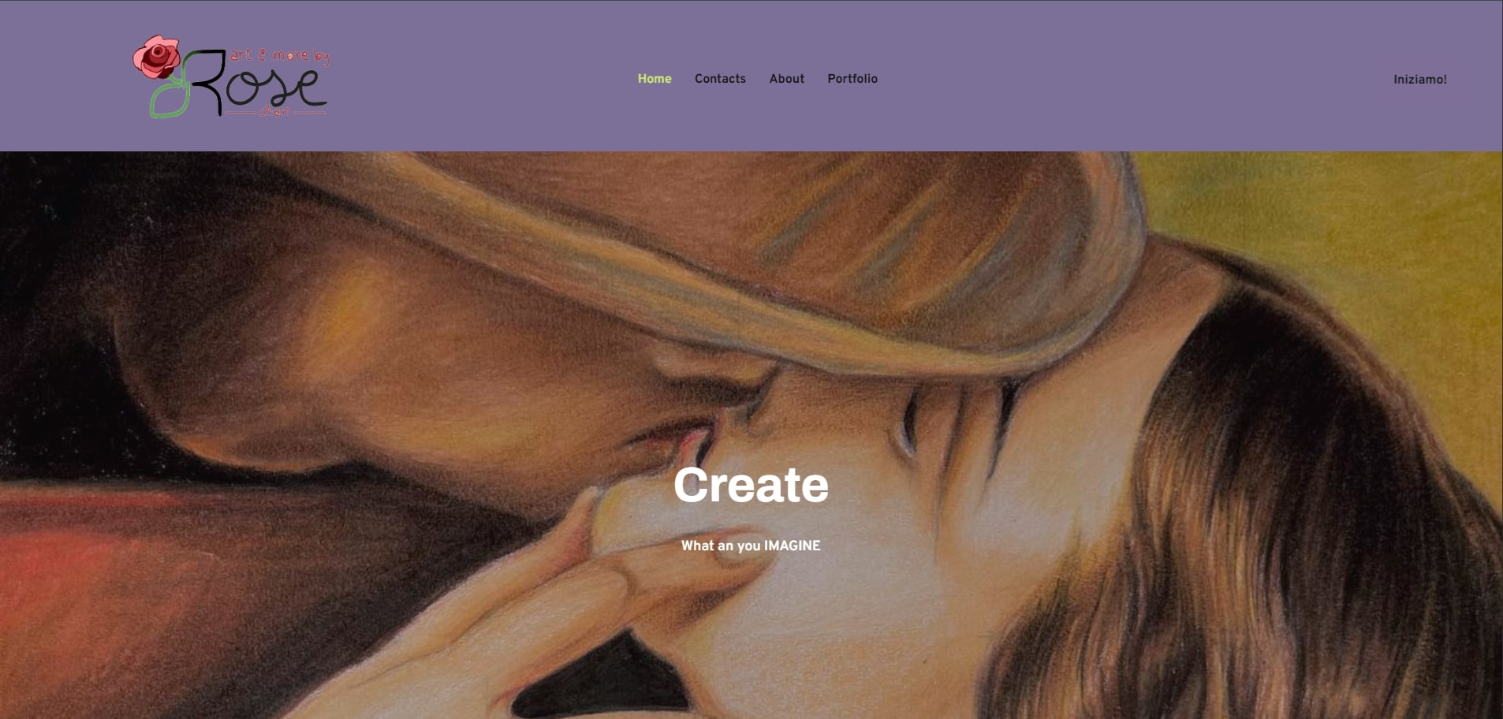The image size is (1503, 719).
Task: Open the About page
Action: pyautogui.click(x=787, y=79)
